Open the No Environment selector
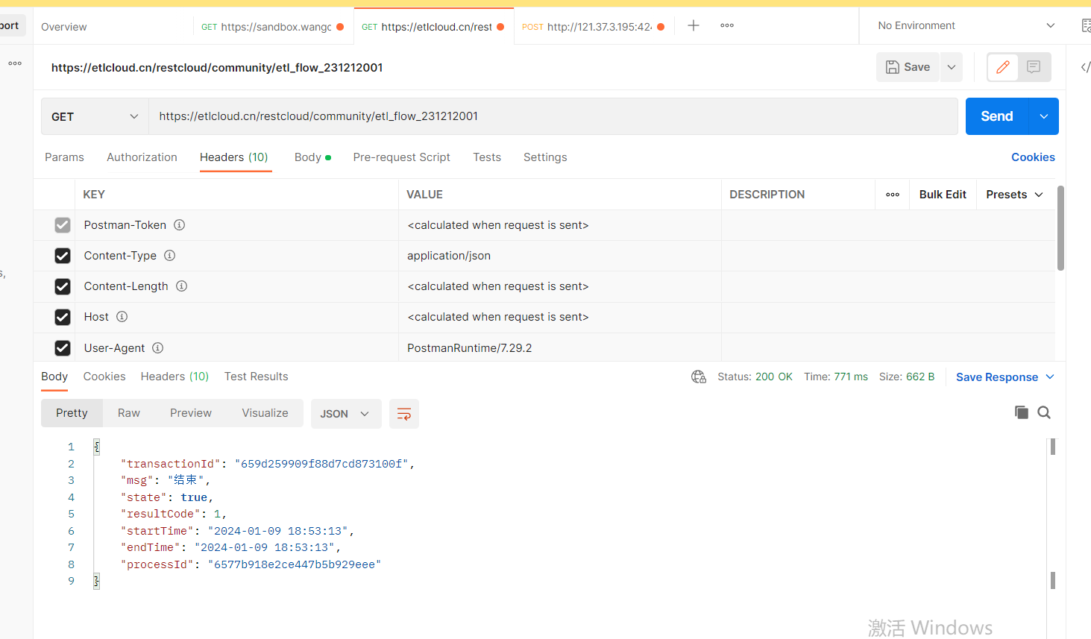Image resolution: width=1091 pixels, height=639 pixels. click(966, 25)
